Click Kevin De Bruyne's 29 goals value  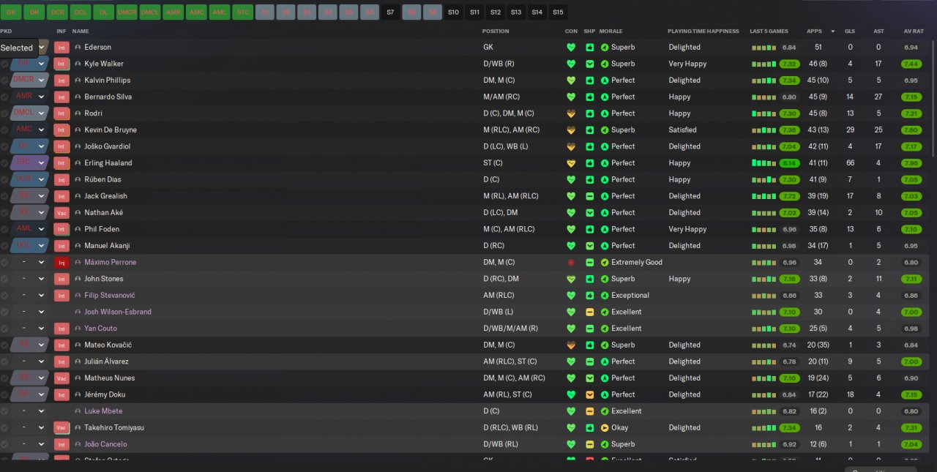[849, 130]
